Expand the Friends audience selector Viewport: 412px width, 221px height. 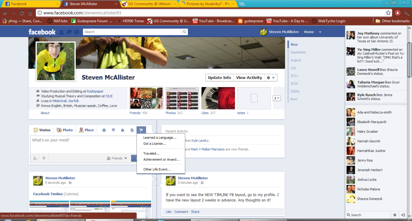117,158
